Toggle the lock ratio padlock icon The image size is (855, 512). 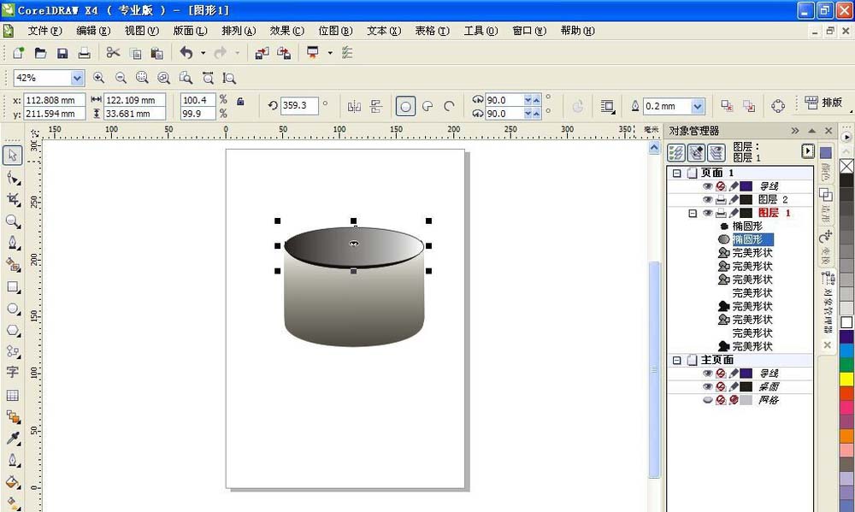(241, 102)
